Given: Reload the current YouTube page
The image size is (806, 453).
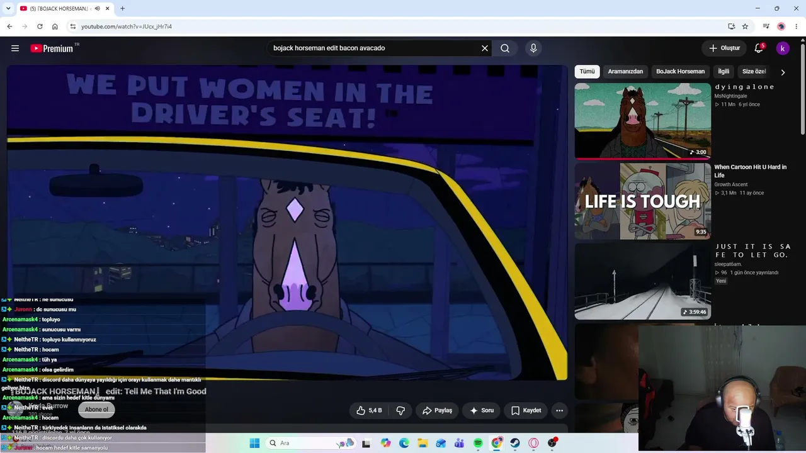Looking at the screenshot, I should 40,26.
